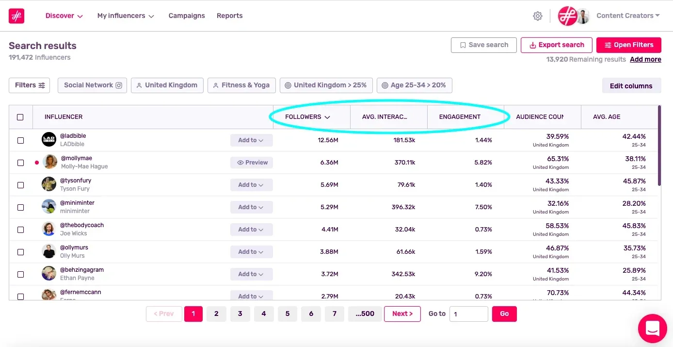Open Add to dropdown for @thebodycoach
Viewport: 673px width, 347px height.
pyautogui.click(x=251, y=230)
